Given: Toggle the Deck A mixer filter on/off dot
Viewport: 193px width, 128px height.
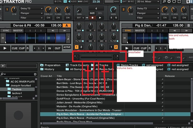Looking at the screenshot, I should click(83, 41).
